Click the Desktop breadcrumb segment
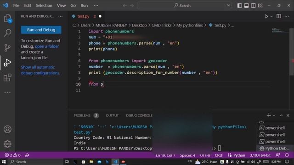This screenshot has height=165, width=294. coord(139,25)
